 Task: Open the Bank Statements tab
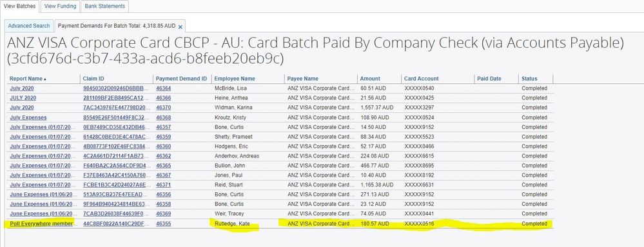click(104, 6)
